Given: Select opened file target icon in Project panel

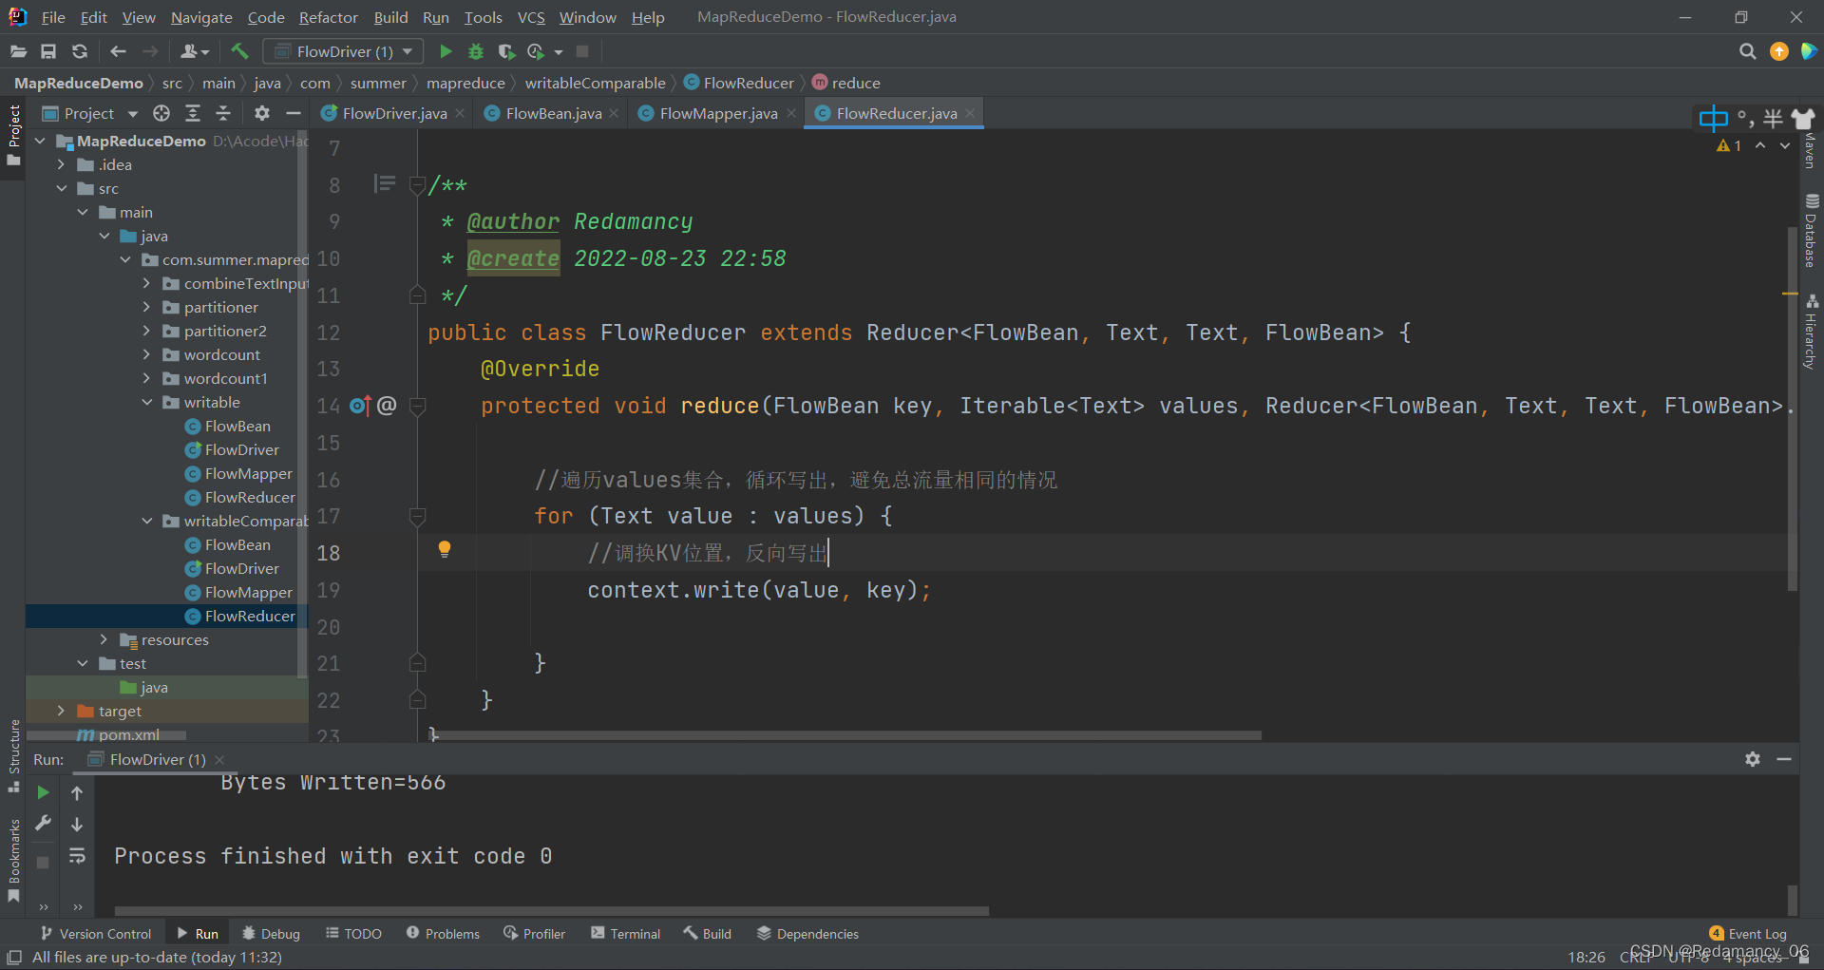Looking at the screenshot, I should coord(161,113).
